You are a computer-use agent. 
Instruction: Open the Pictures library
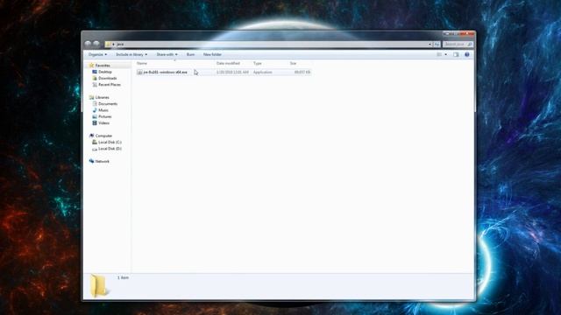[x=105, y=116]
